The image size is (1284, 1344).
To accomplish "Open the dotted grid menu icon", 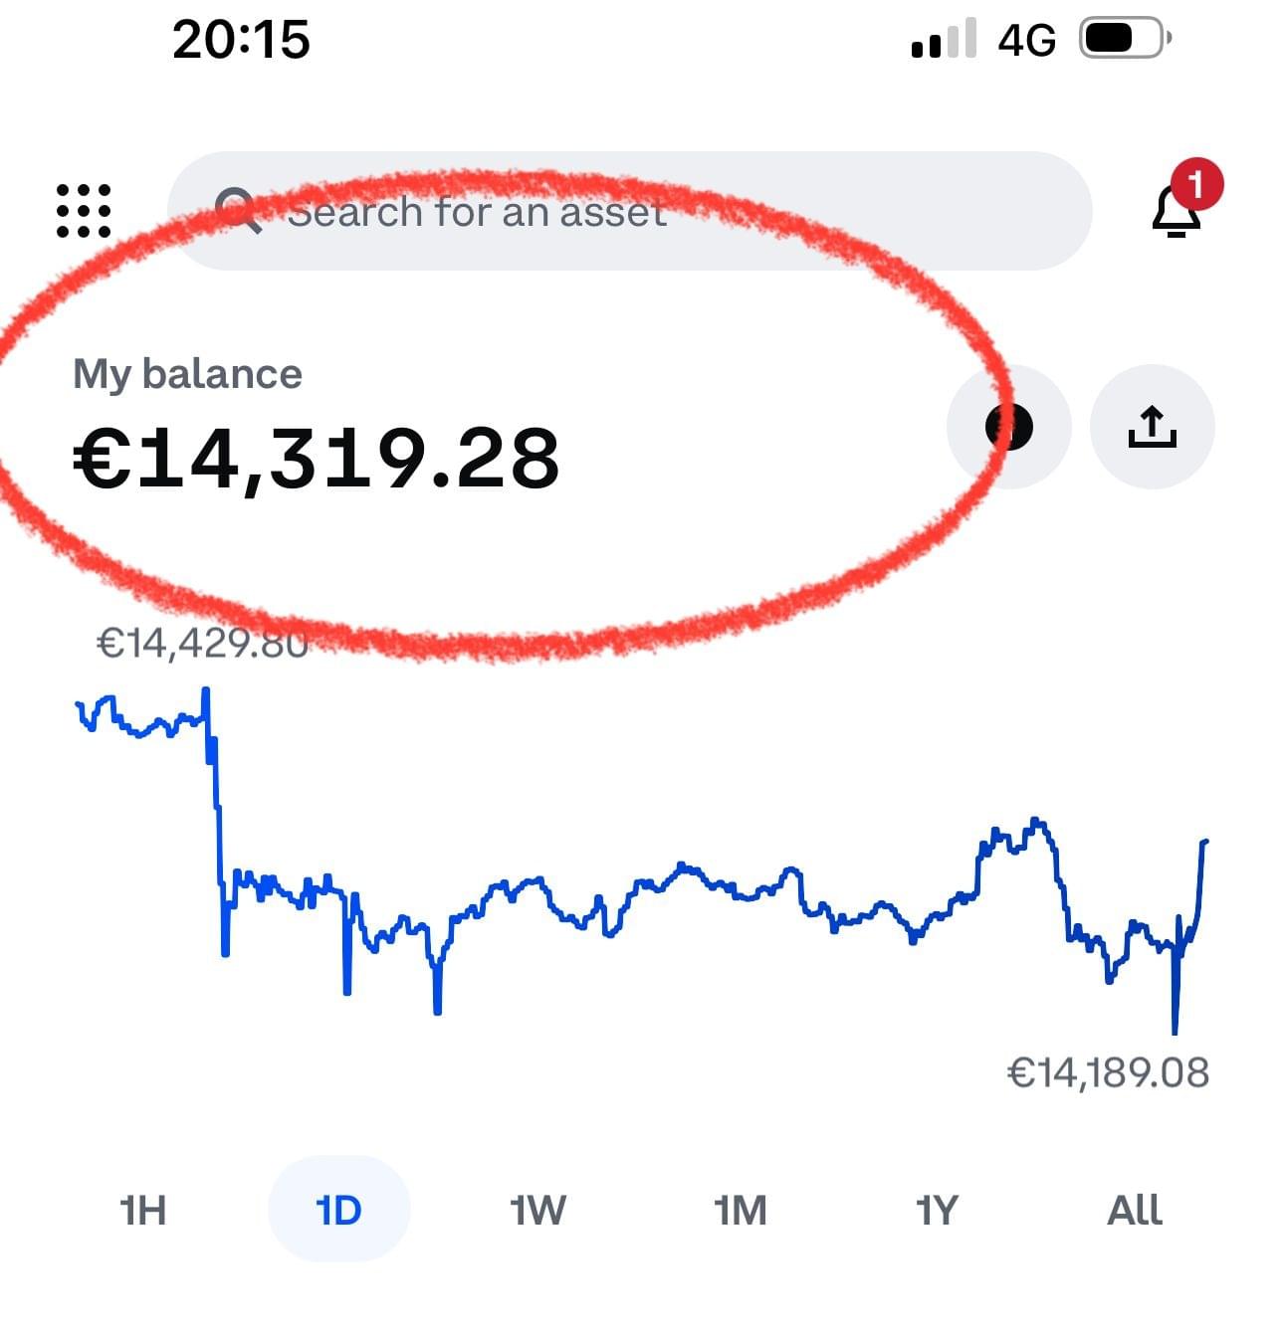I will click(x=84, y=211).
